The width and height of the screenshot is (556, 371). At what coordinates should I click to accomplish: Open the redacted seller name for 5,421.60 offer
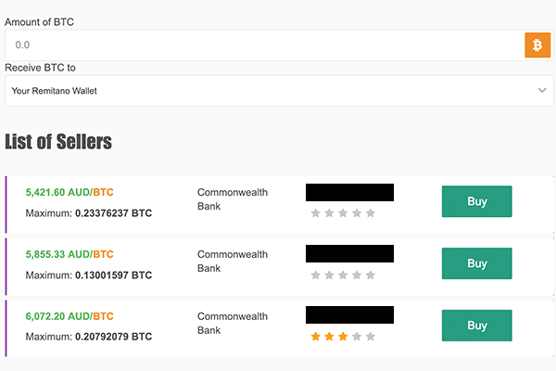pyautogui.click(x=349, y=192)
